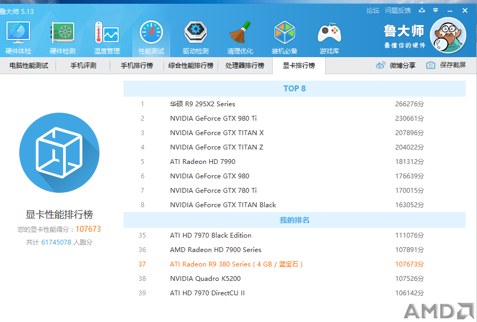Screen dimensions: 477x322
Task: Select highlighted ATI Radeon R9 380 Series row
Action: pyautogui.click(x=295, y=264)
